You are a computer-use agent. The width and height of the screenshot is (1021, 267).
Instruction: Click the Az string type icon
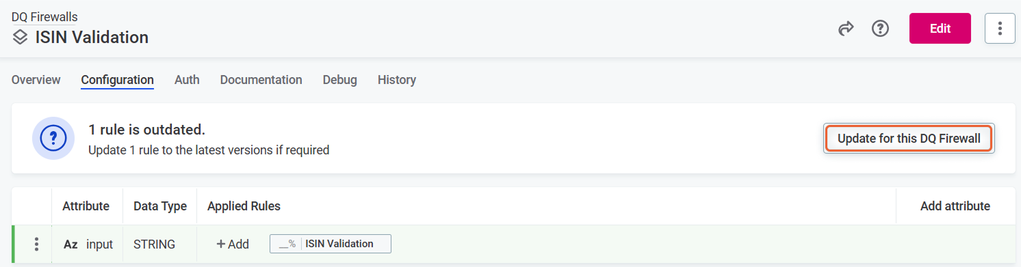point(70,244)
